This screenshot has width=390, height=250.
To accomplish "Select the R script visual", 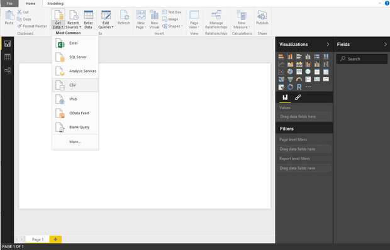I will (299, 87).
